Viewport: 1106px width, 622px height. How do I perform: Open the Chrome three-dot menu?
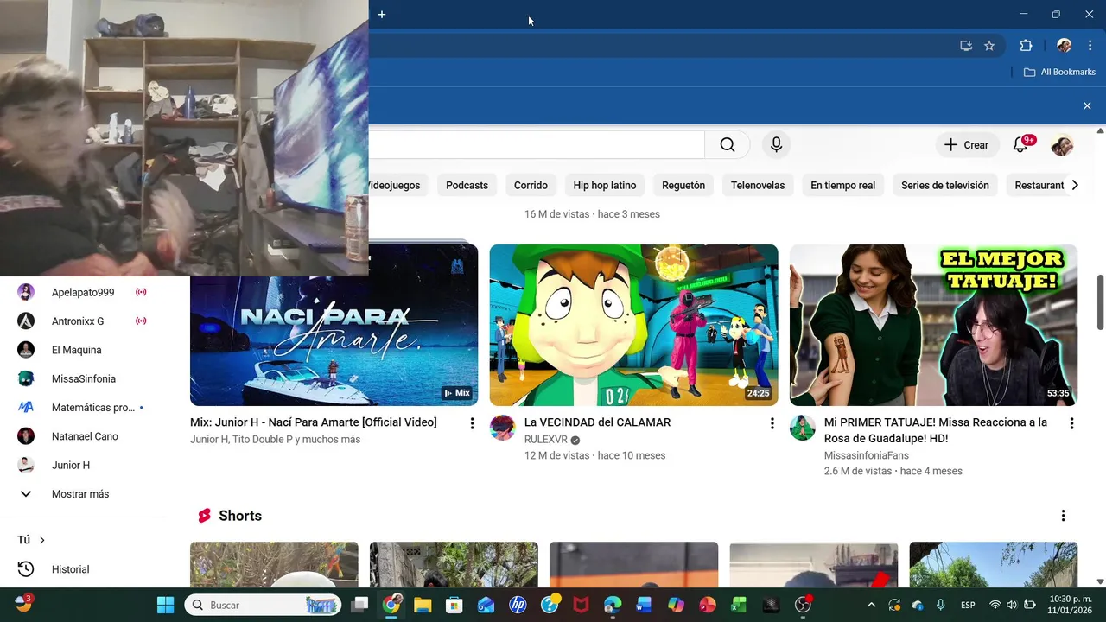pyautogui.click(x=1090, y=46)
